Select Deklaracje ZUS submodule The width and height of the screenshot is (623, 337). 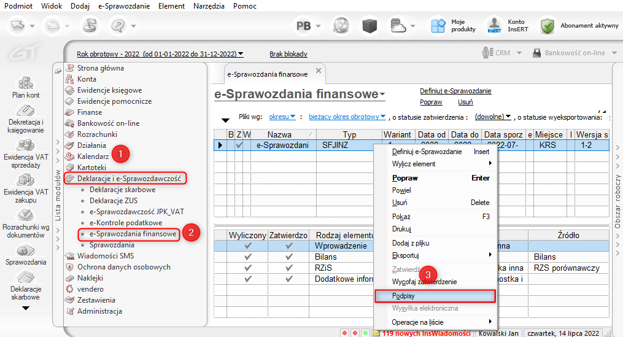click(x=113, y=201)
